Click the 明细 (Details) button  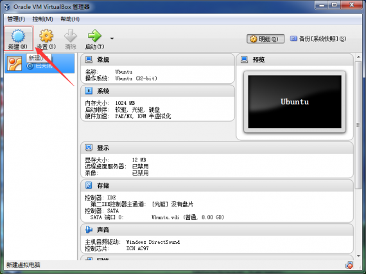coord(265,39)
